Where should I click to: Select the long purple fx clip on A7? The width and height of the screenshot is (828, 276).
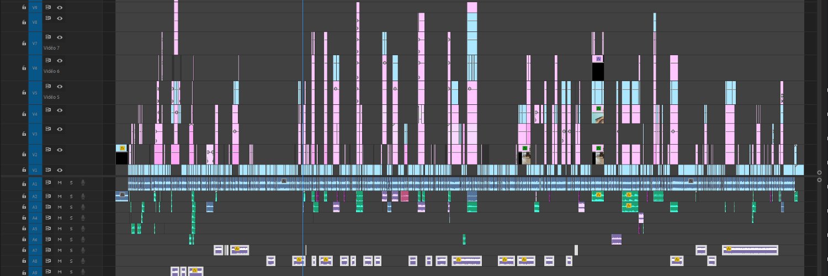(750, 250)
